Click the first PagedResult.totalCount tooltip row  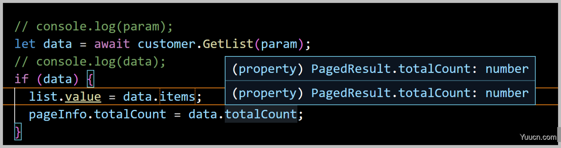click(380, 69)
